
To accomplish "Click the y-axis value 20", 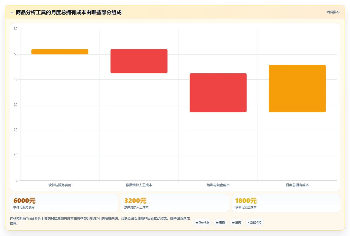I will [16, 130].
